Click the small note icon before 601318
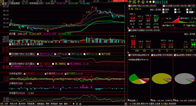The height and width of the screenshot is (106, 196). tap(154, 2)
